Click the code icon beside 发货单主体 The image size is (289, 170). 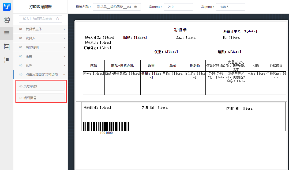point(21,29)
